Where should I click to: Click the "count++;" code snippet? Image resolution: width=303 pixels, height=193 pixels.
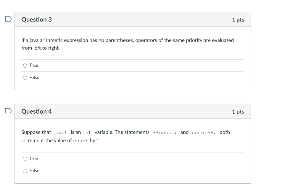click(x=204, y=133)
